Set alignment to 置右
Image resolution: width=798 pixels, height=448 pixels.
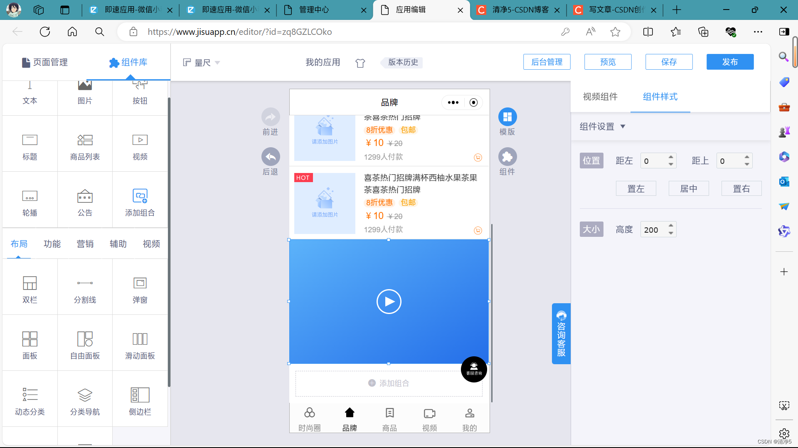[741, 189]
